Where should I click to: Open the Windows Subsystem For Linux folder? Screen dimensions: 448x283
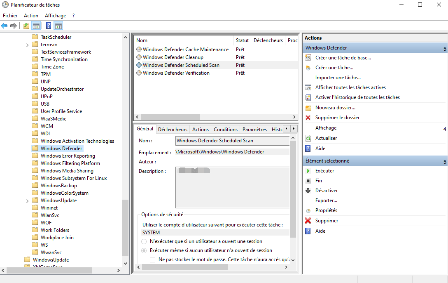73,178
